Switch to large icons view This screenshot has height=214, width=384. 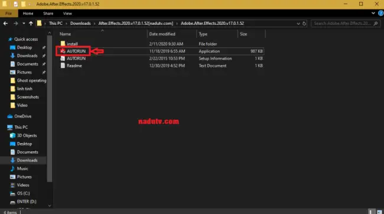[x=379, y=212]
